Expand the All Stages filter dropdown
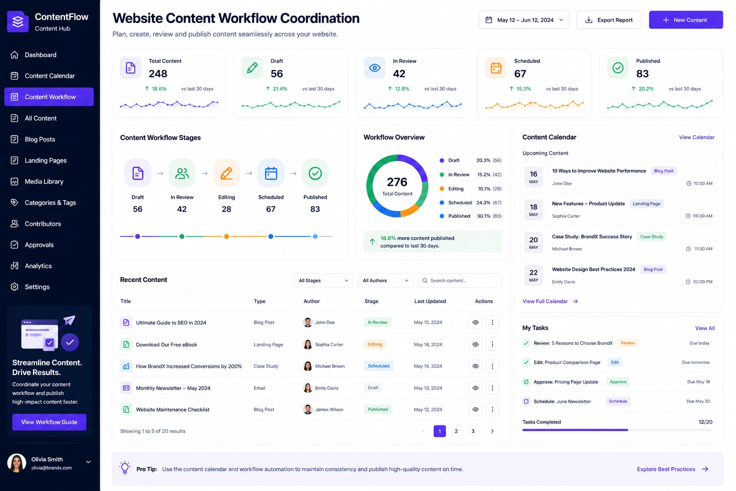 323,281
